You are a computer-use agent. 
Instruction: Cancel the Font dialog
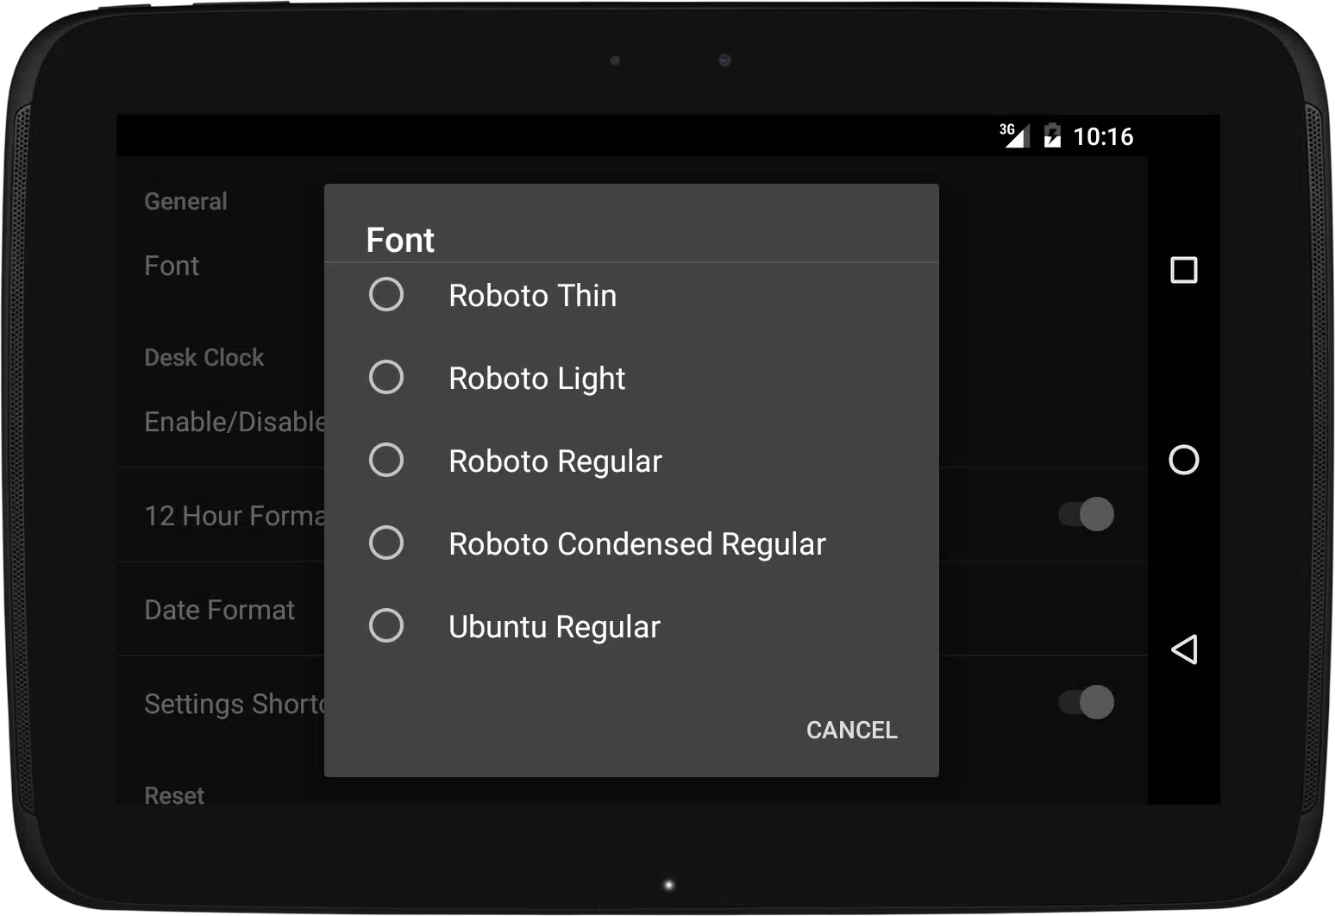[851, 731]
